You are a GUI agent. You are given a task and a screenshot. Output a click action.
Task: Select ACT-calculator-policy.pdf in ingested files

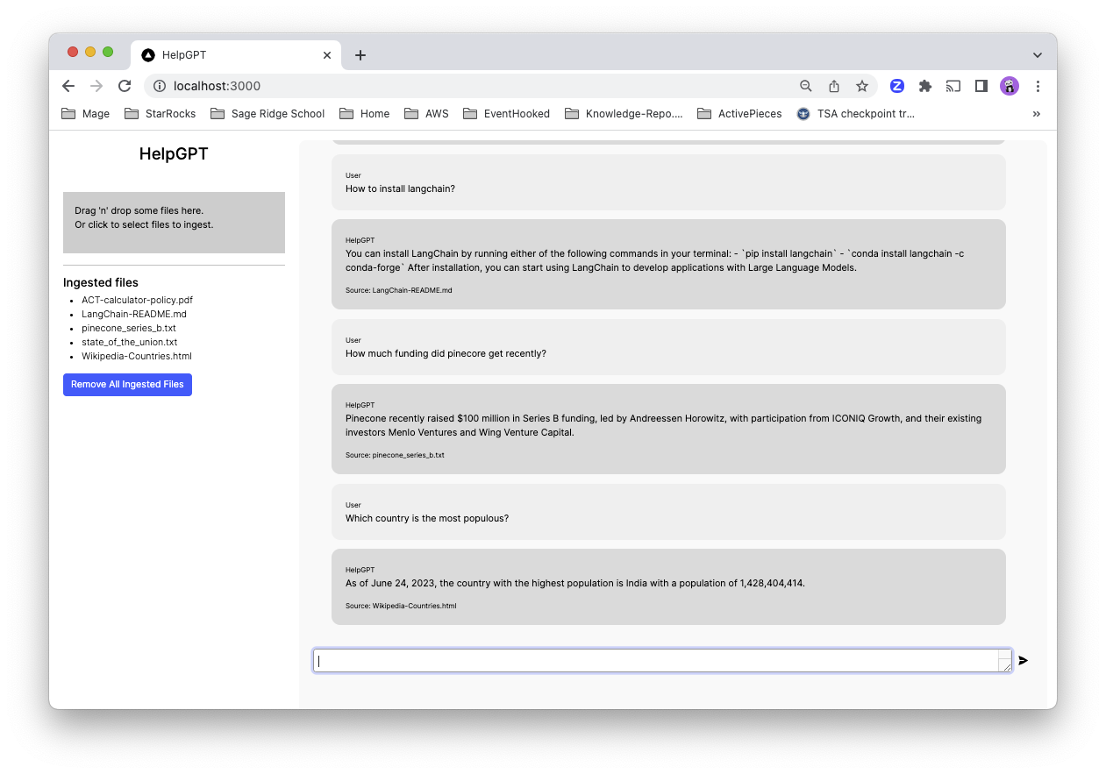coord(137,300)
